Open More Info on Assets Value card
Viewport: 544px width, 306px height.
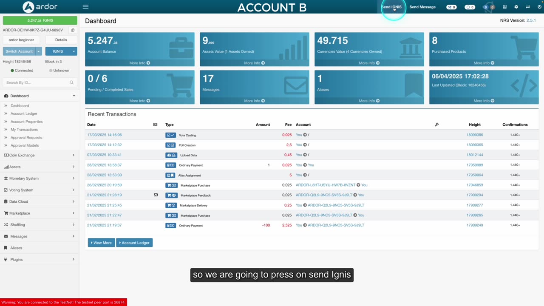(x=255, y=63)
